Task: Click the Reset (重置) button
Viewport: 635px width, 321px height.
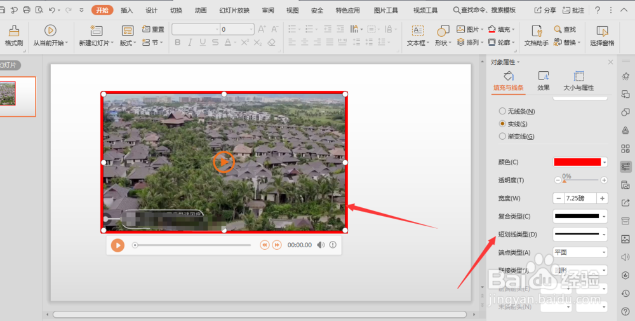Action: click(x=154, y=29)
